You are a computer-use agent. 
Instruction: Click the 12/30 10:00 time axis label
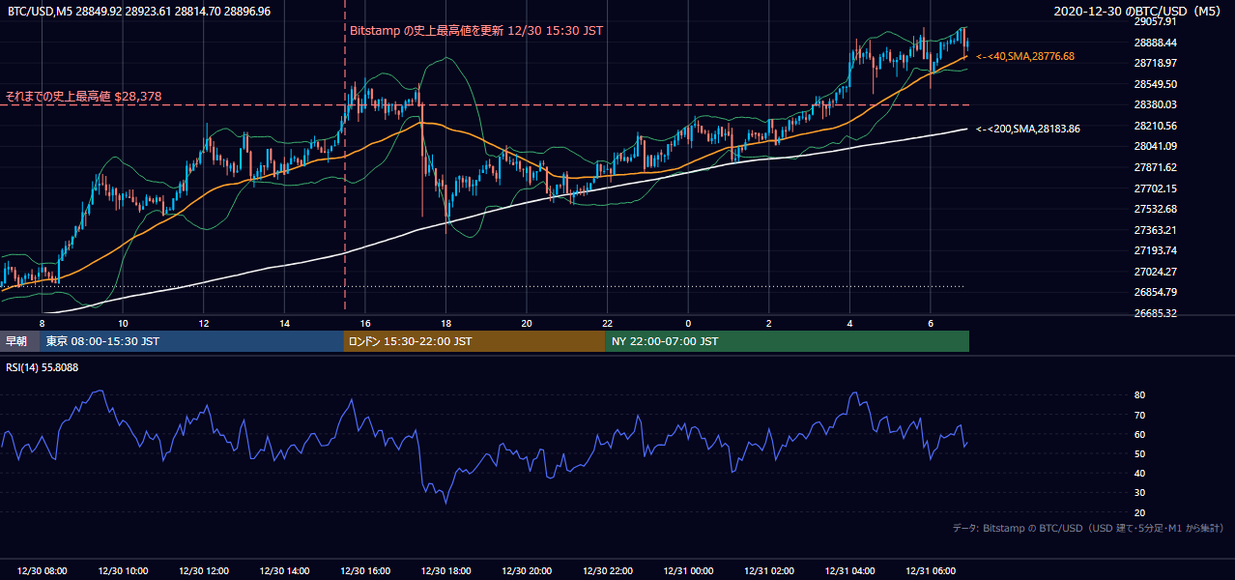[123, 571]
